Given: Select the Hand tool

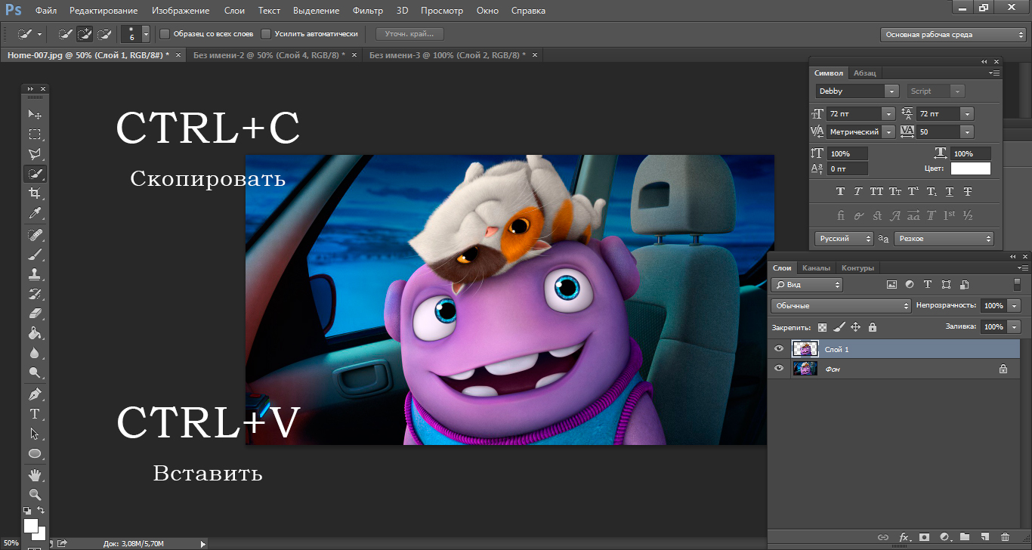Looking at the screenshot, I should click(35, 475).
